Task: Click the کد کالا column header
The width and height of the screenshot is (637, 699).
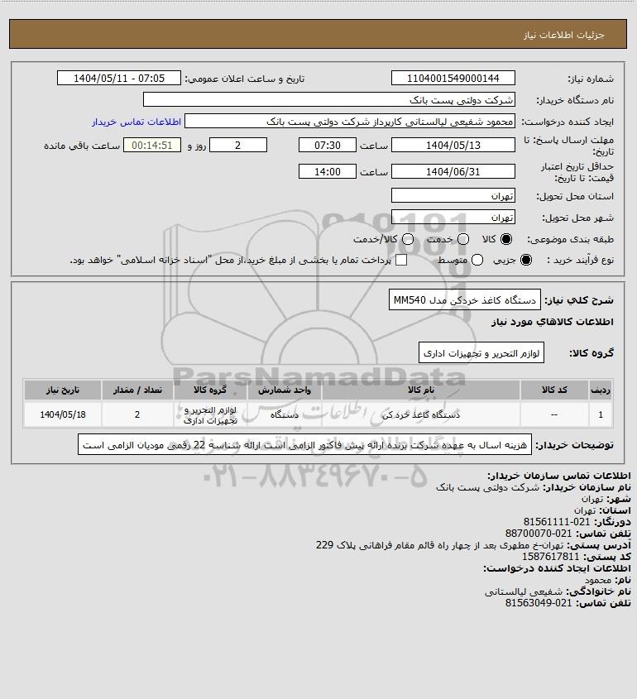Action: coord(554,390)
